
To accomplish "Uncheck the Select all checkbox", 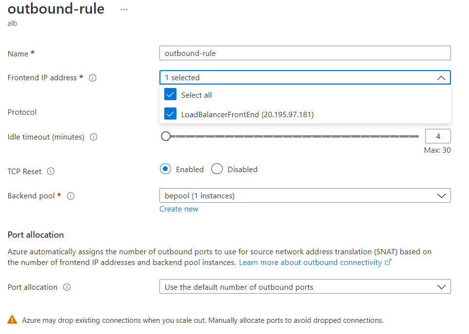I will 171,94.
